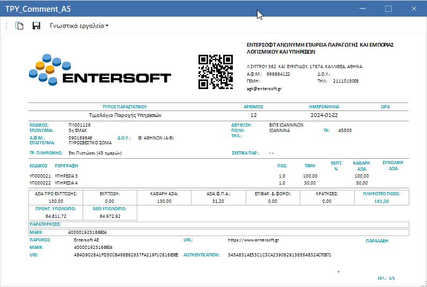Click new balance 64.972,92
The height and width of the screenshot is (287, 427).
tap(110, 216)
